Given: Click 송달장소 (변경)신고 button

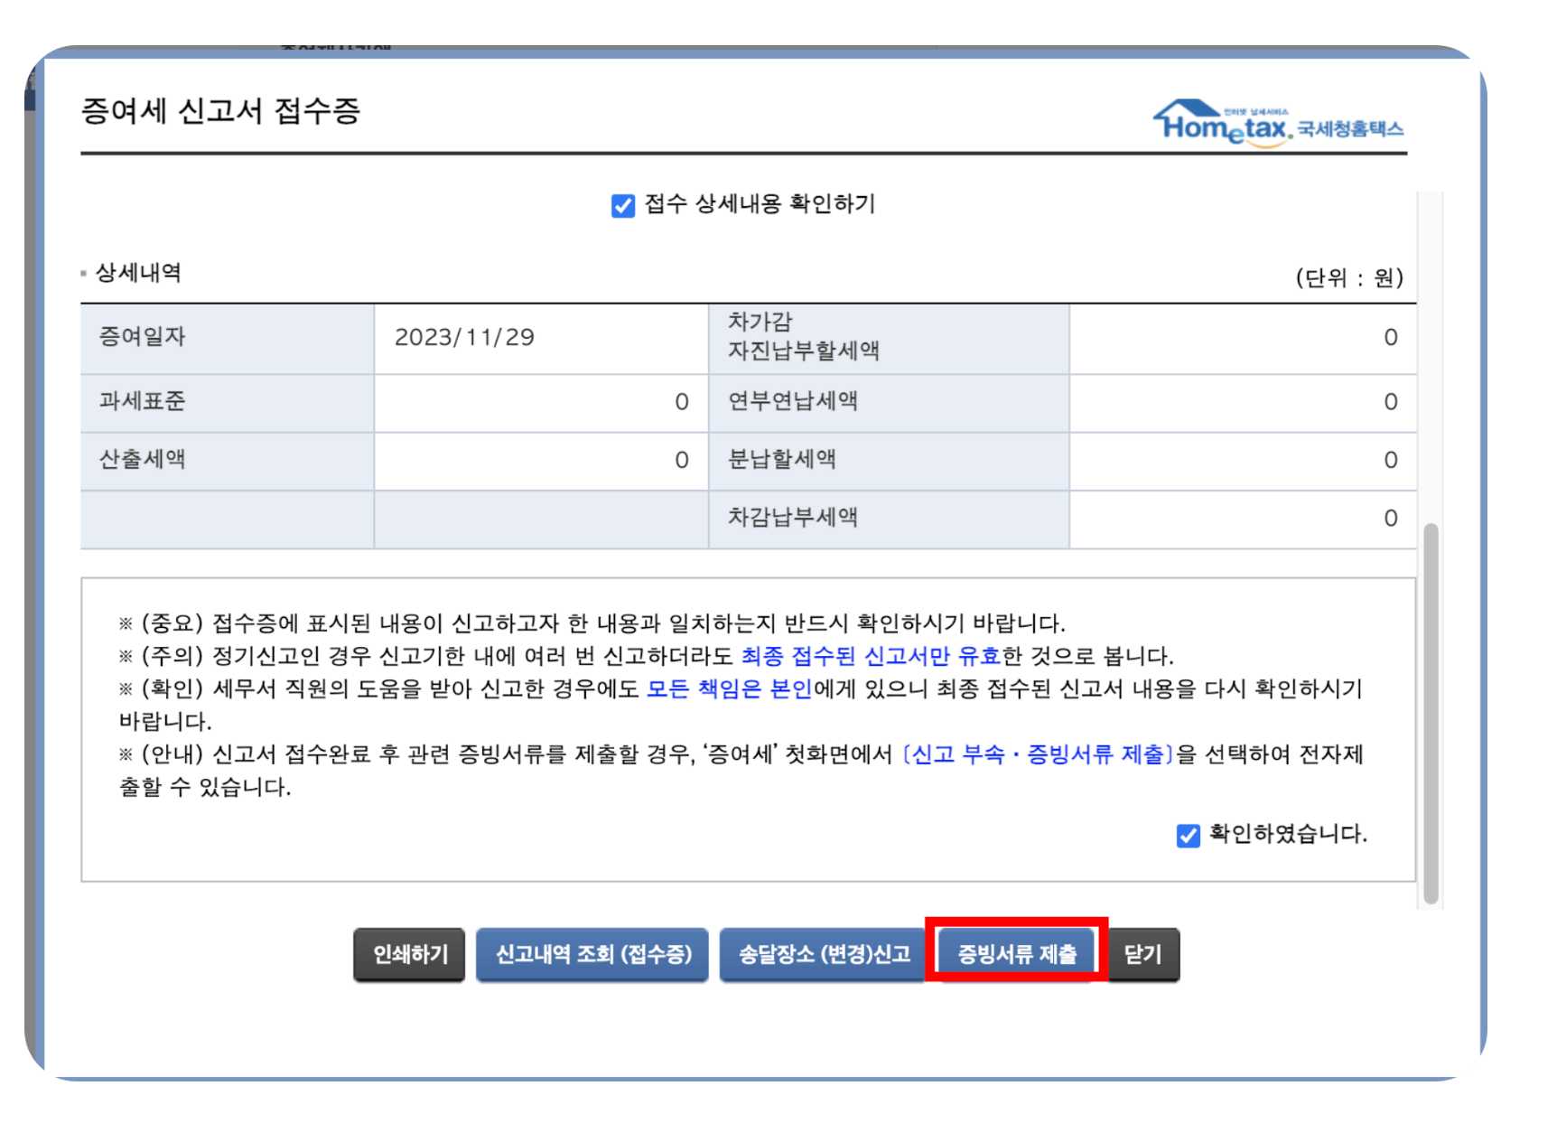Looking at the screenshot, I should click(x=824, y=954).
